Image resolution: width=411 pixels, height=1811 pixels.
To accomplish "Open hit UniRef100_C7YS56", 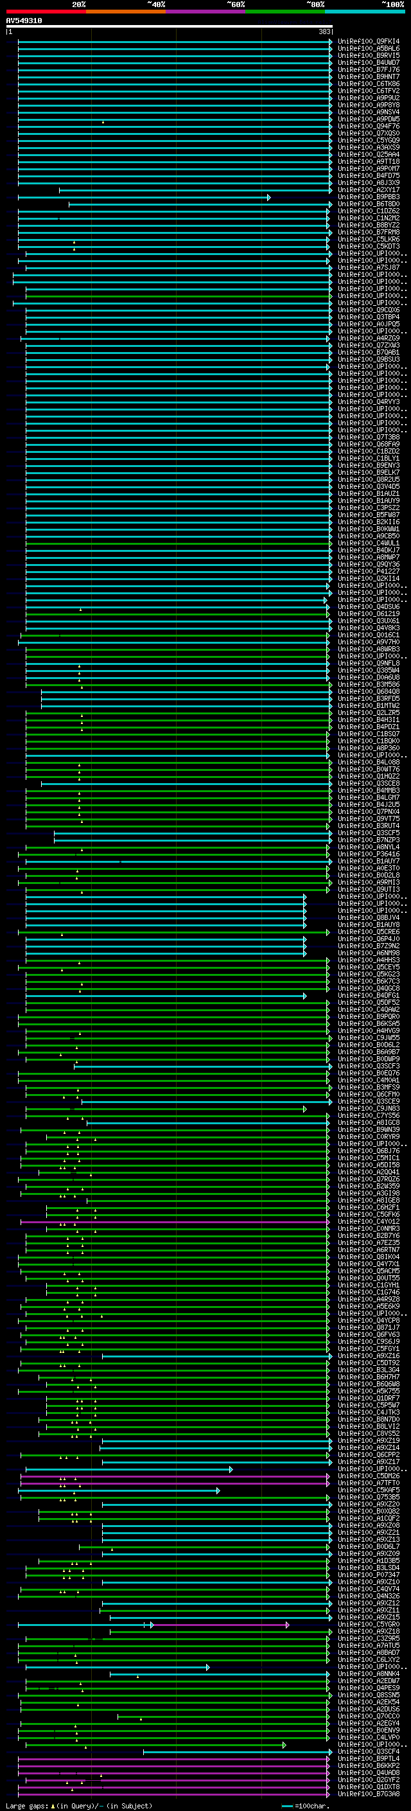I will click(369, 1115).
